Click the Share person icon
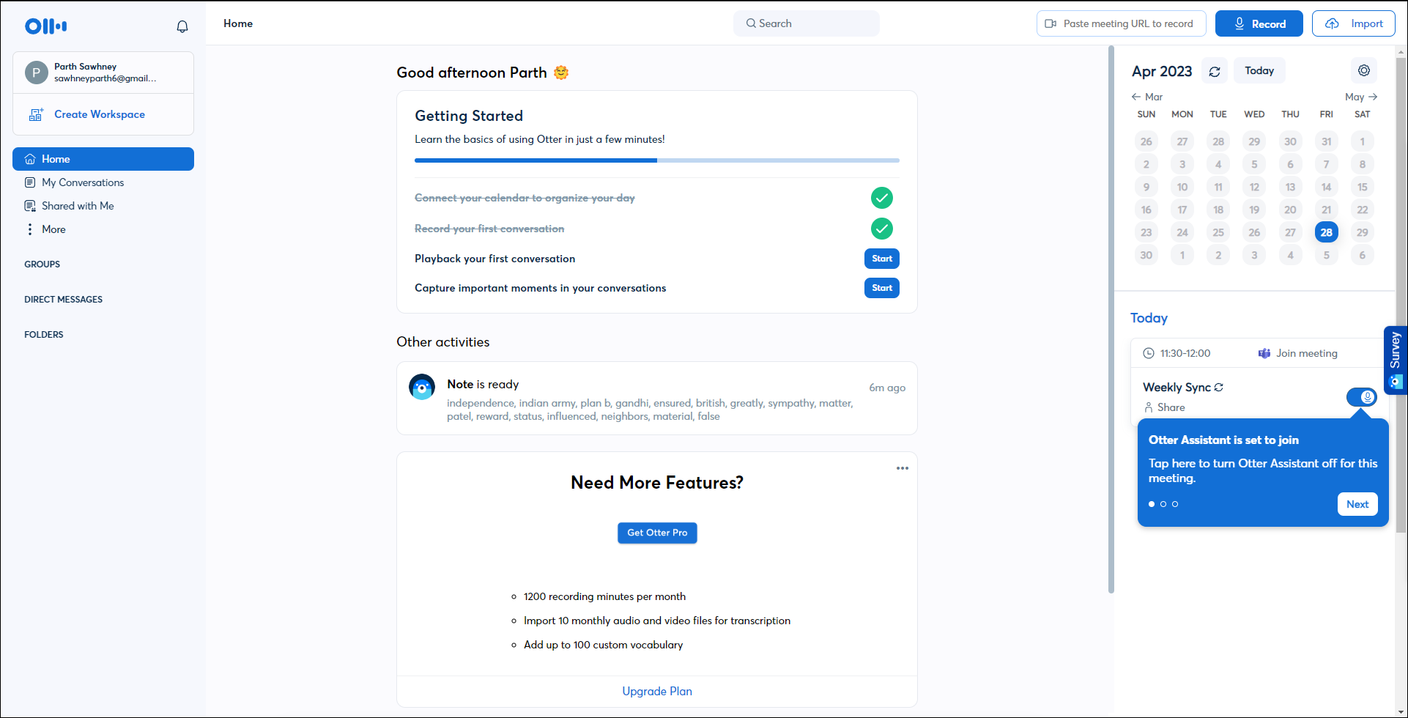This screenshot has width=1408, height=718. [x=1149, y=407]
